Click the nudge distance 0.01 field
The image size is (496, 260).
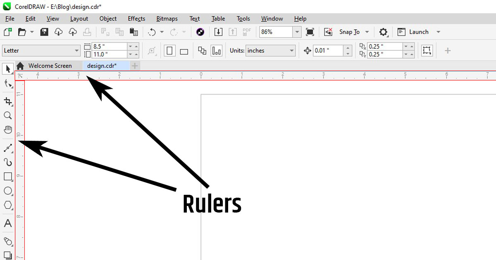click(328, 51)
